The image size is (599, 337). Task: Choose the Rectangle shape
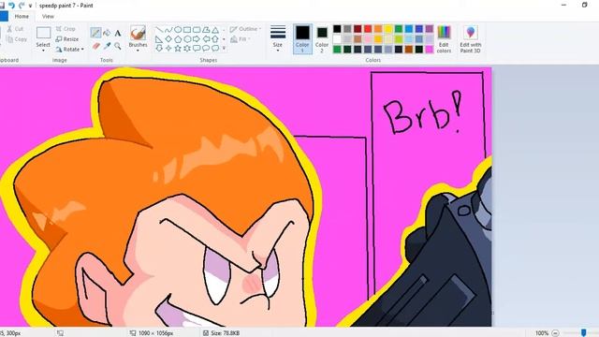pos(187,30)
